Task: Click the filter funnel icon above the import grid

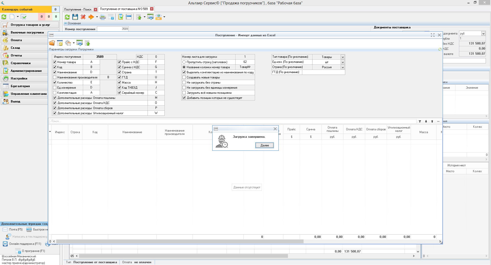Action: tap(420, 121)
